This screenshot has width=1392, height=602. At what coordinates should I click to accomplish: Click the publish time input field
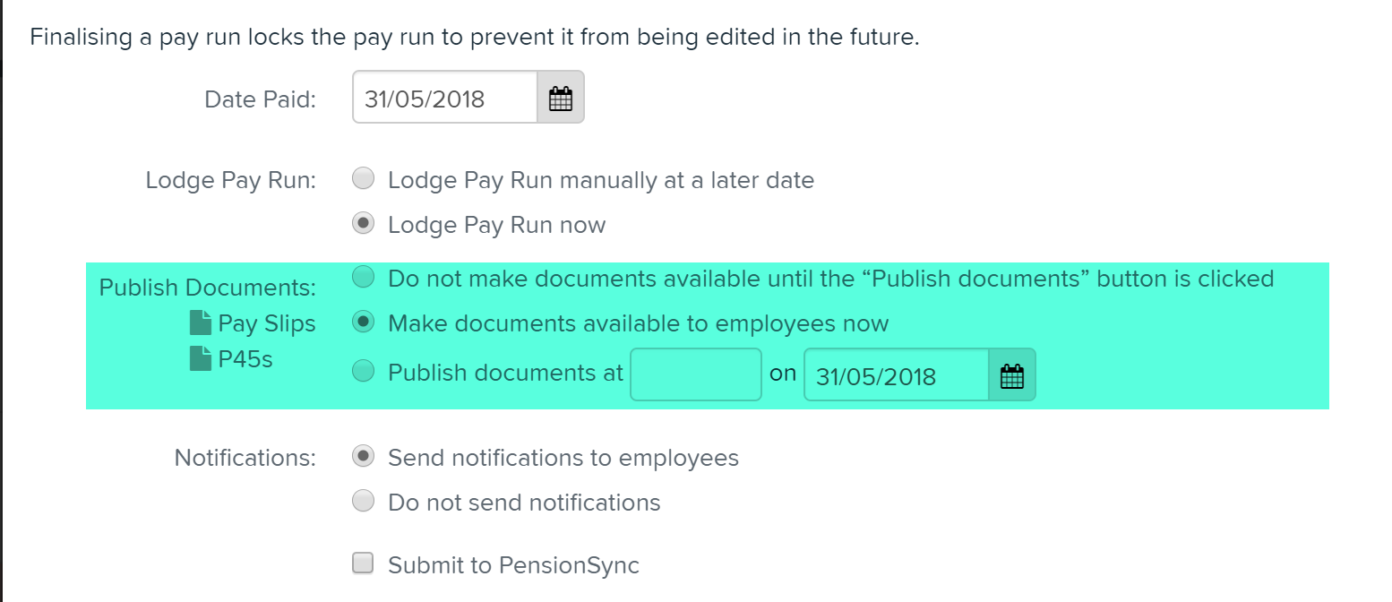pyautogui.click(x=696, y=375)
